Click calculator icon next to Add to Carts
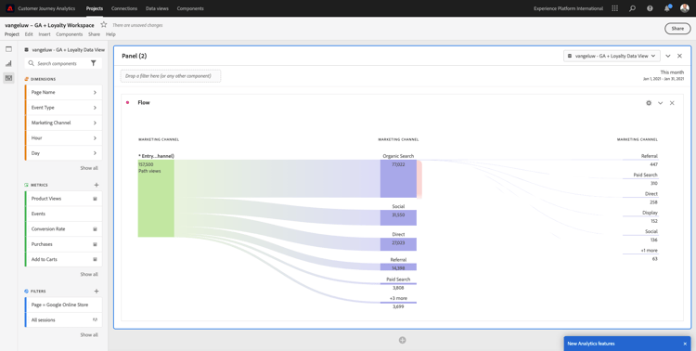 [95, 259]
